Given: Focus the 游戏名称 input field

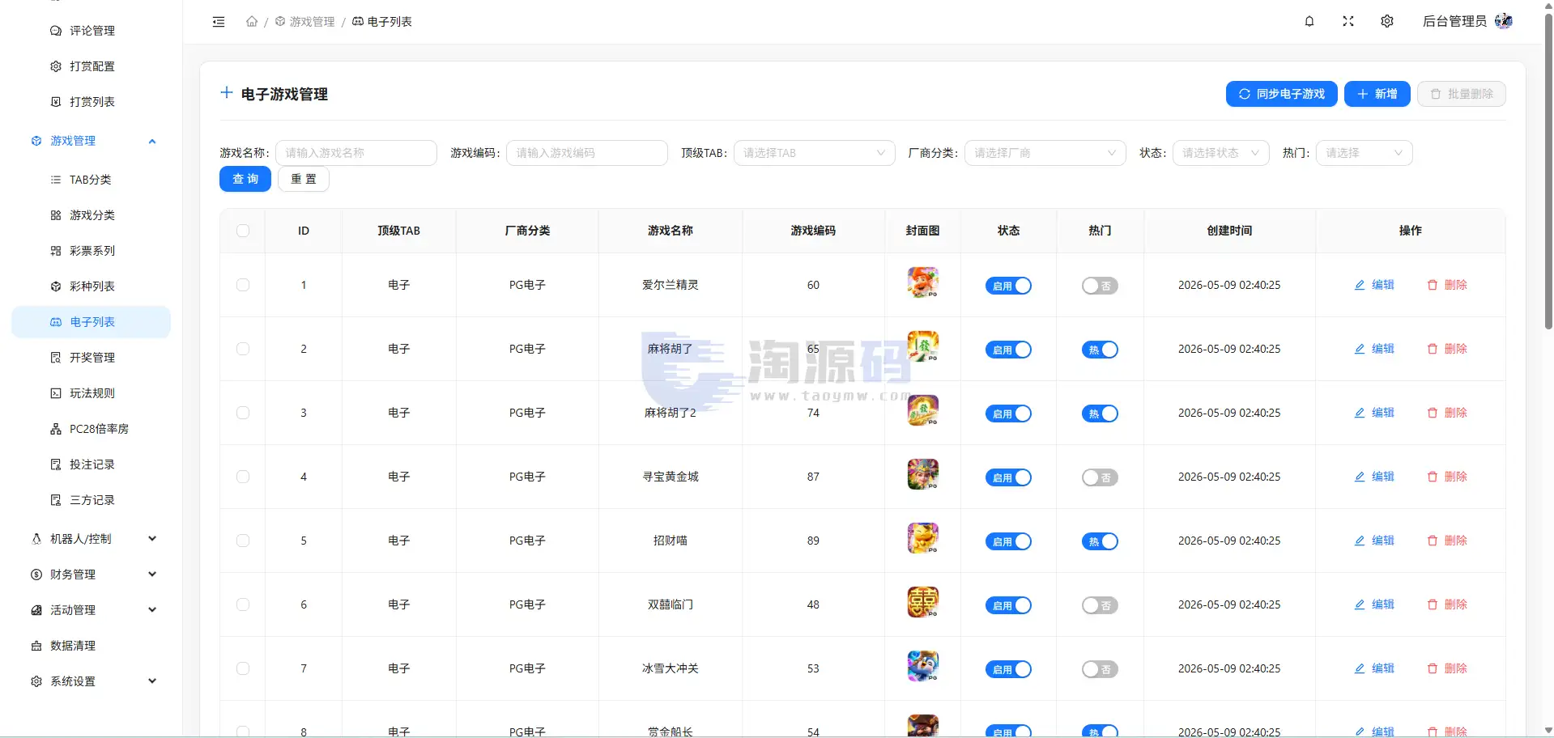Looking at the screenshot, I should tap(356, 153).
